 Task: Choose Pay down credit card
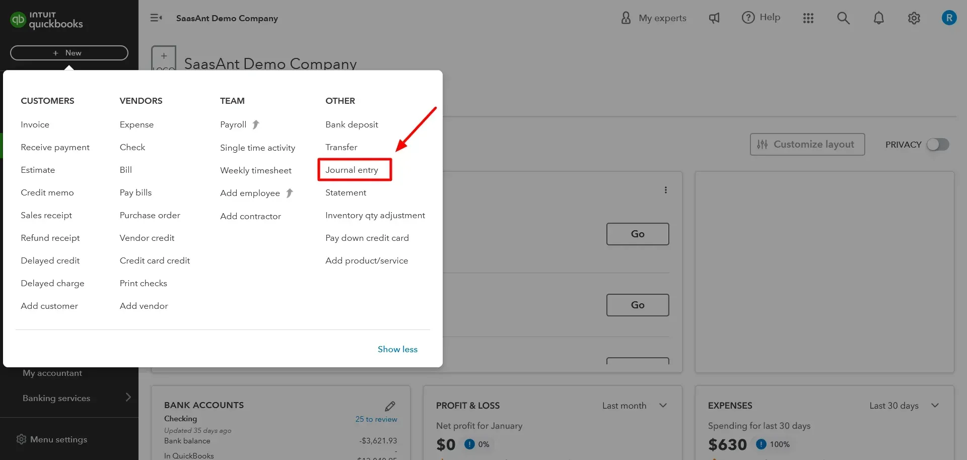coord(367,238)
